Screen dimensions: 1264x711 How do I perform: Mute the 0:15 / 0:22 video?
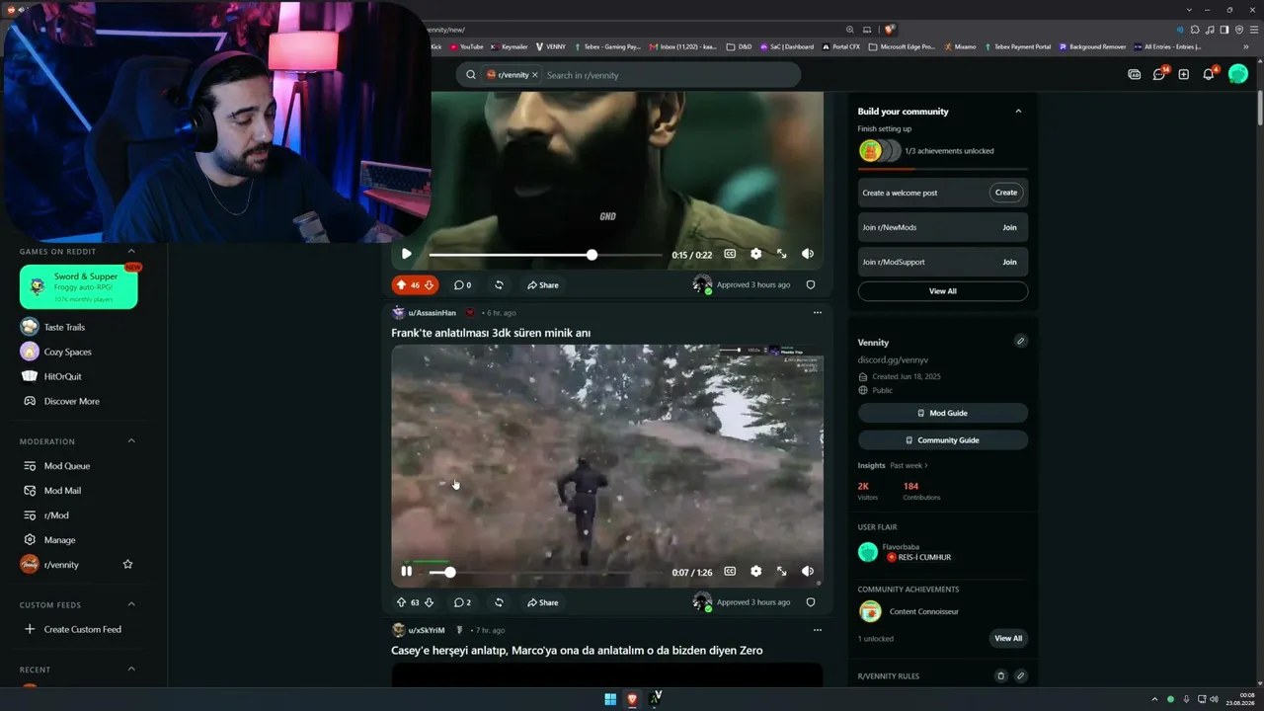click(808, 254)
